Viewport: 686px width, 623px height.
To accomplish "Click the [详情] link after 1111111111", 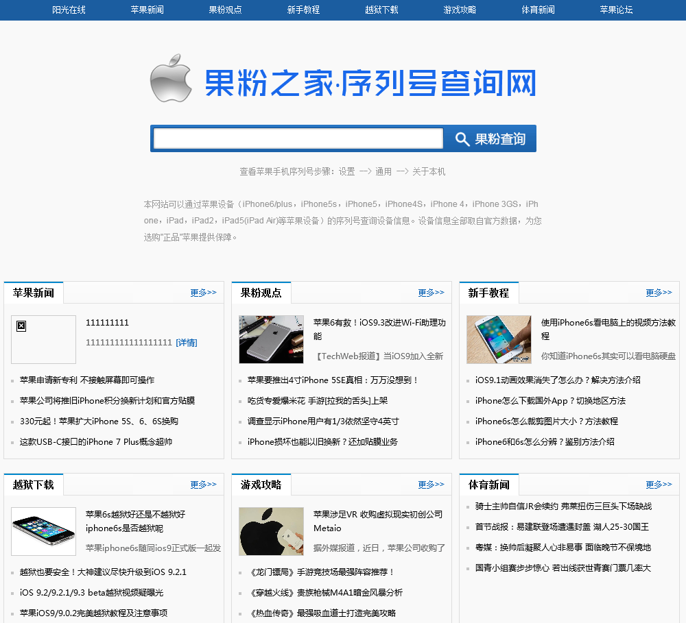I will [187, 343].
